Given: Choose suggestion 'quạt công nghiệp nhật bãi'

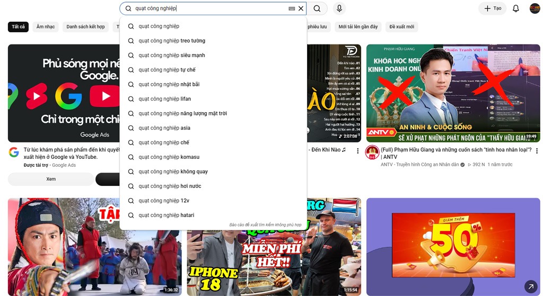Looking at the screenshot, I should click(213, 84).
